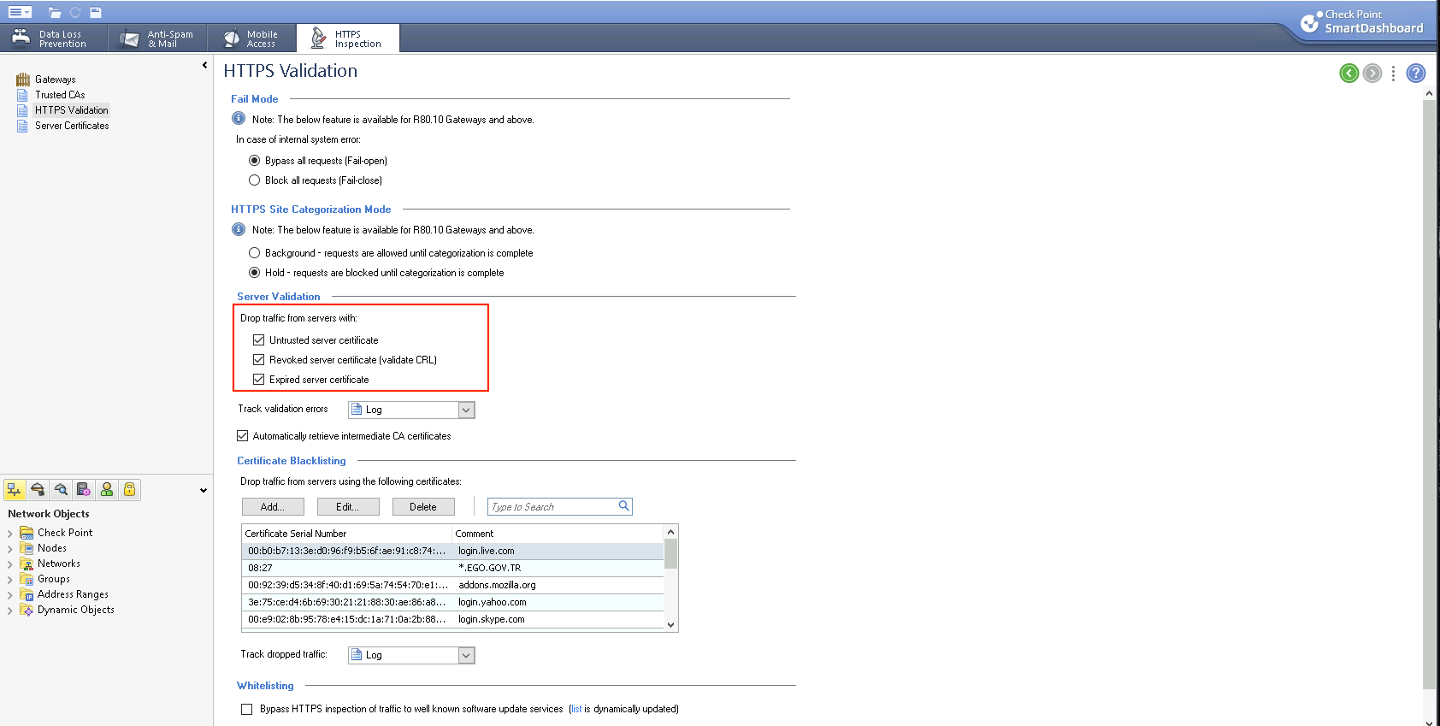Expand the Address Ranges tree node

(x=10, y=595)
